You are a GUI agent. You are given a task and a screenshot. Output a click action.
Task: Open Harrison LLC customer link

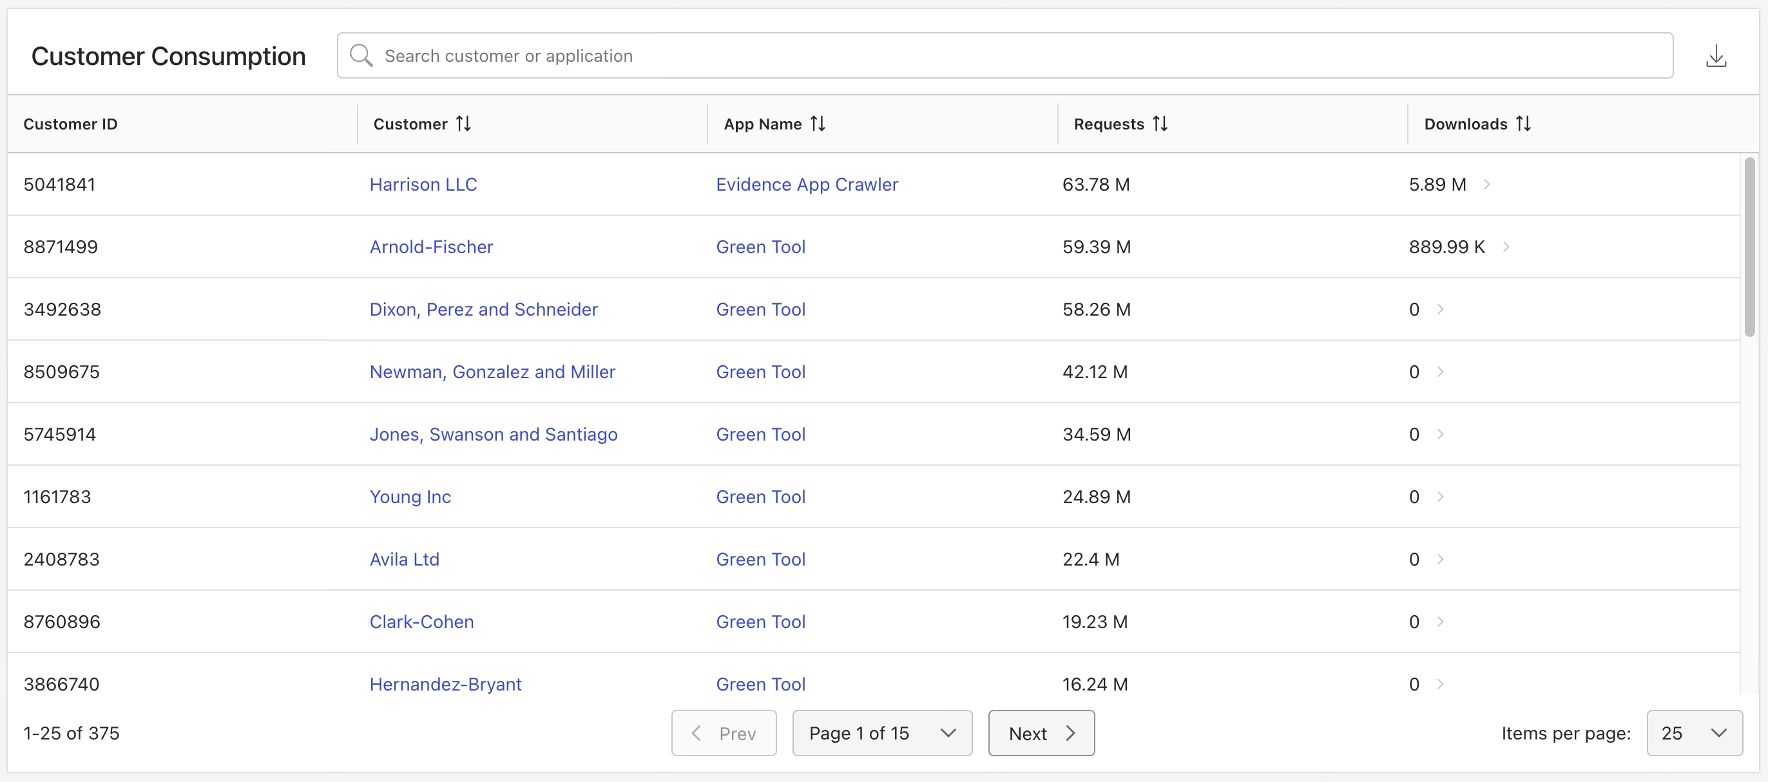point(423,184)
